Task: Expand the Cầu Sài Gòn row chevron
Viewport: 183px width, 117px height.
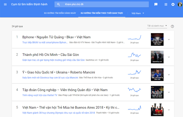Action: pos(169,57)
